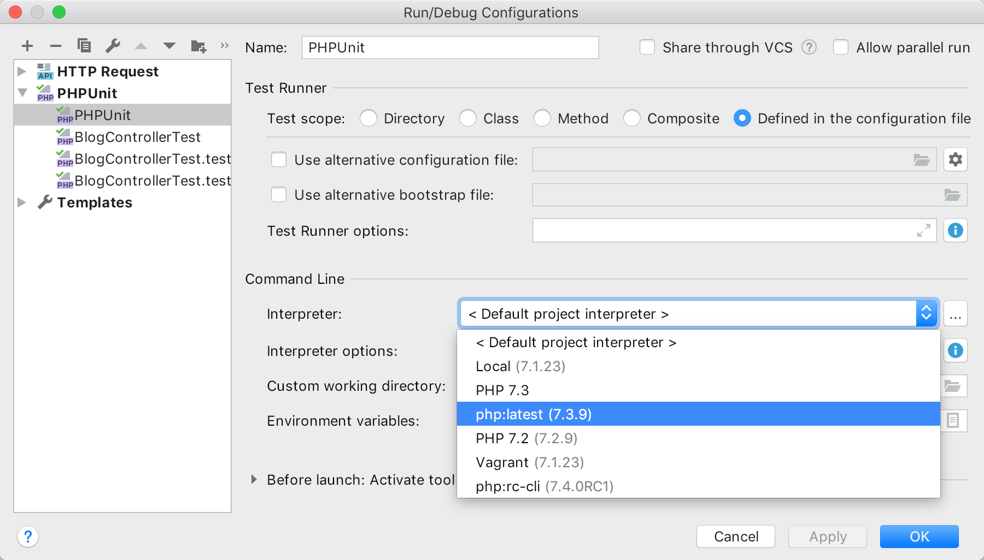Viewport: 984px width, 560px height.
Task: Select the Method test scope
Action: (x=542, y=118)
